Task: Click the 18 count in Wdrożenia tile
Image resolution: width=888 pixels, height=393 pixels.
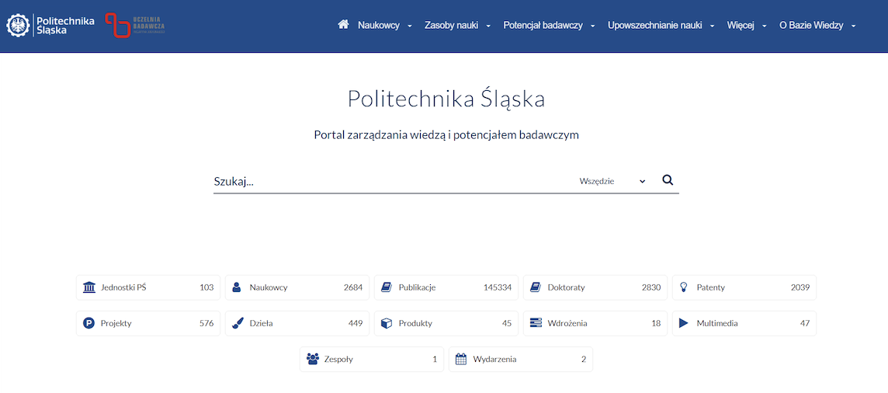Action: click(656, 324)
